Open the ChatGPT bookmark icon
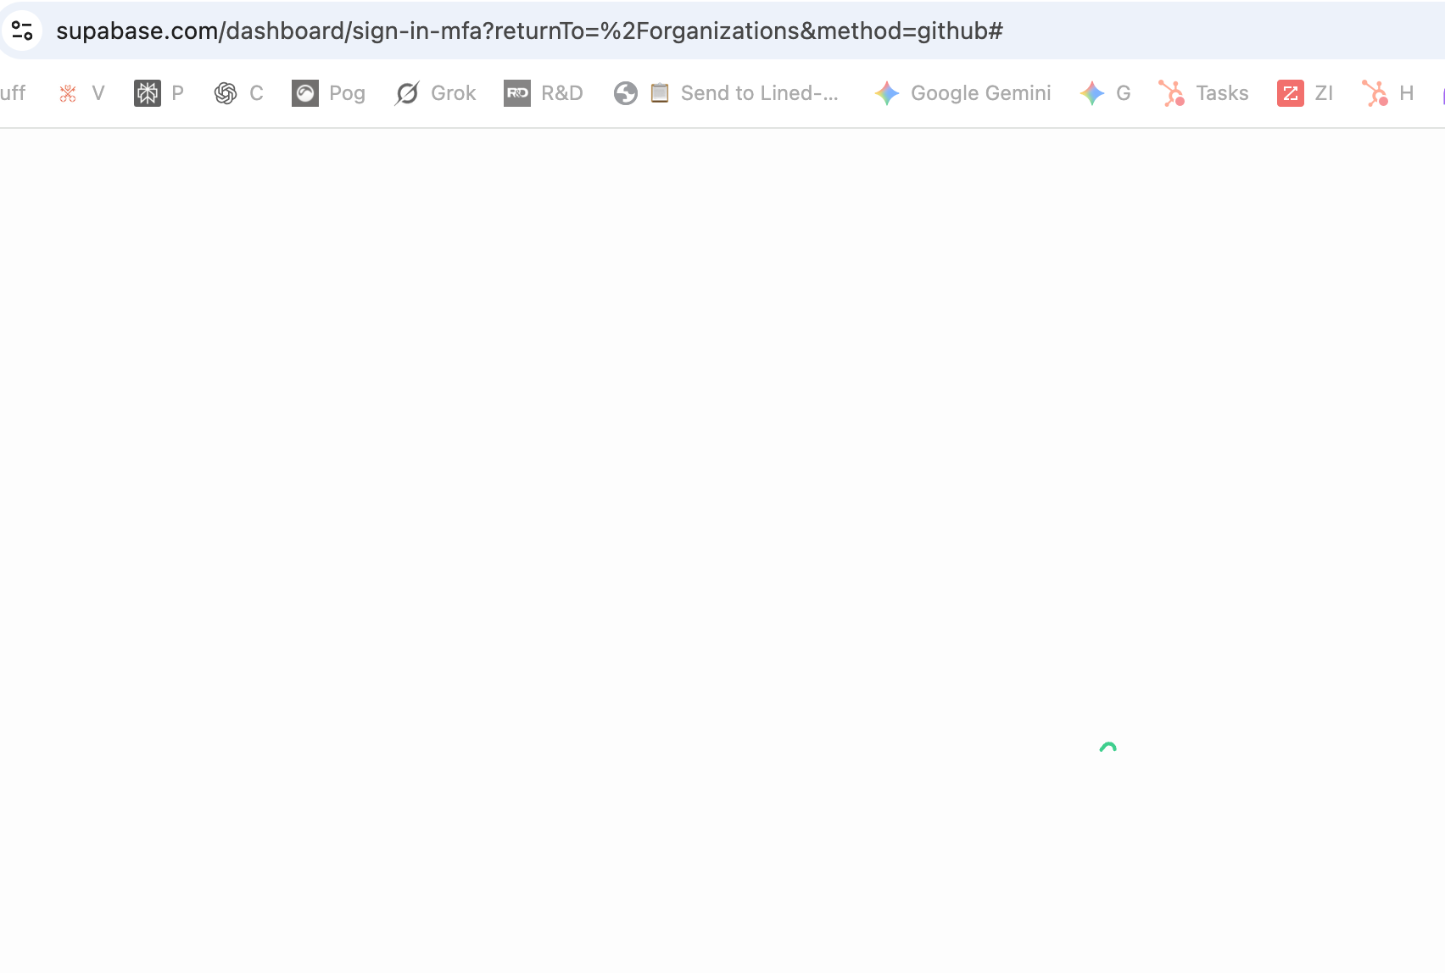The image size is (1445, 973). 225,92
